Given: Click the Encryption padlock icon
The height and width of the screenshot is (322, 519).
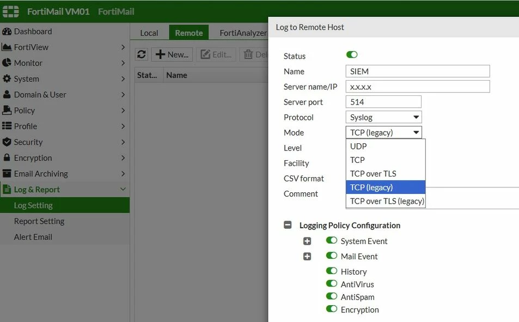Looking at the screenshot, I should pos(7,157).
